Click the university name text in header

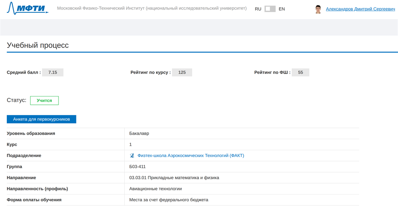pos(152,8)
